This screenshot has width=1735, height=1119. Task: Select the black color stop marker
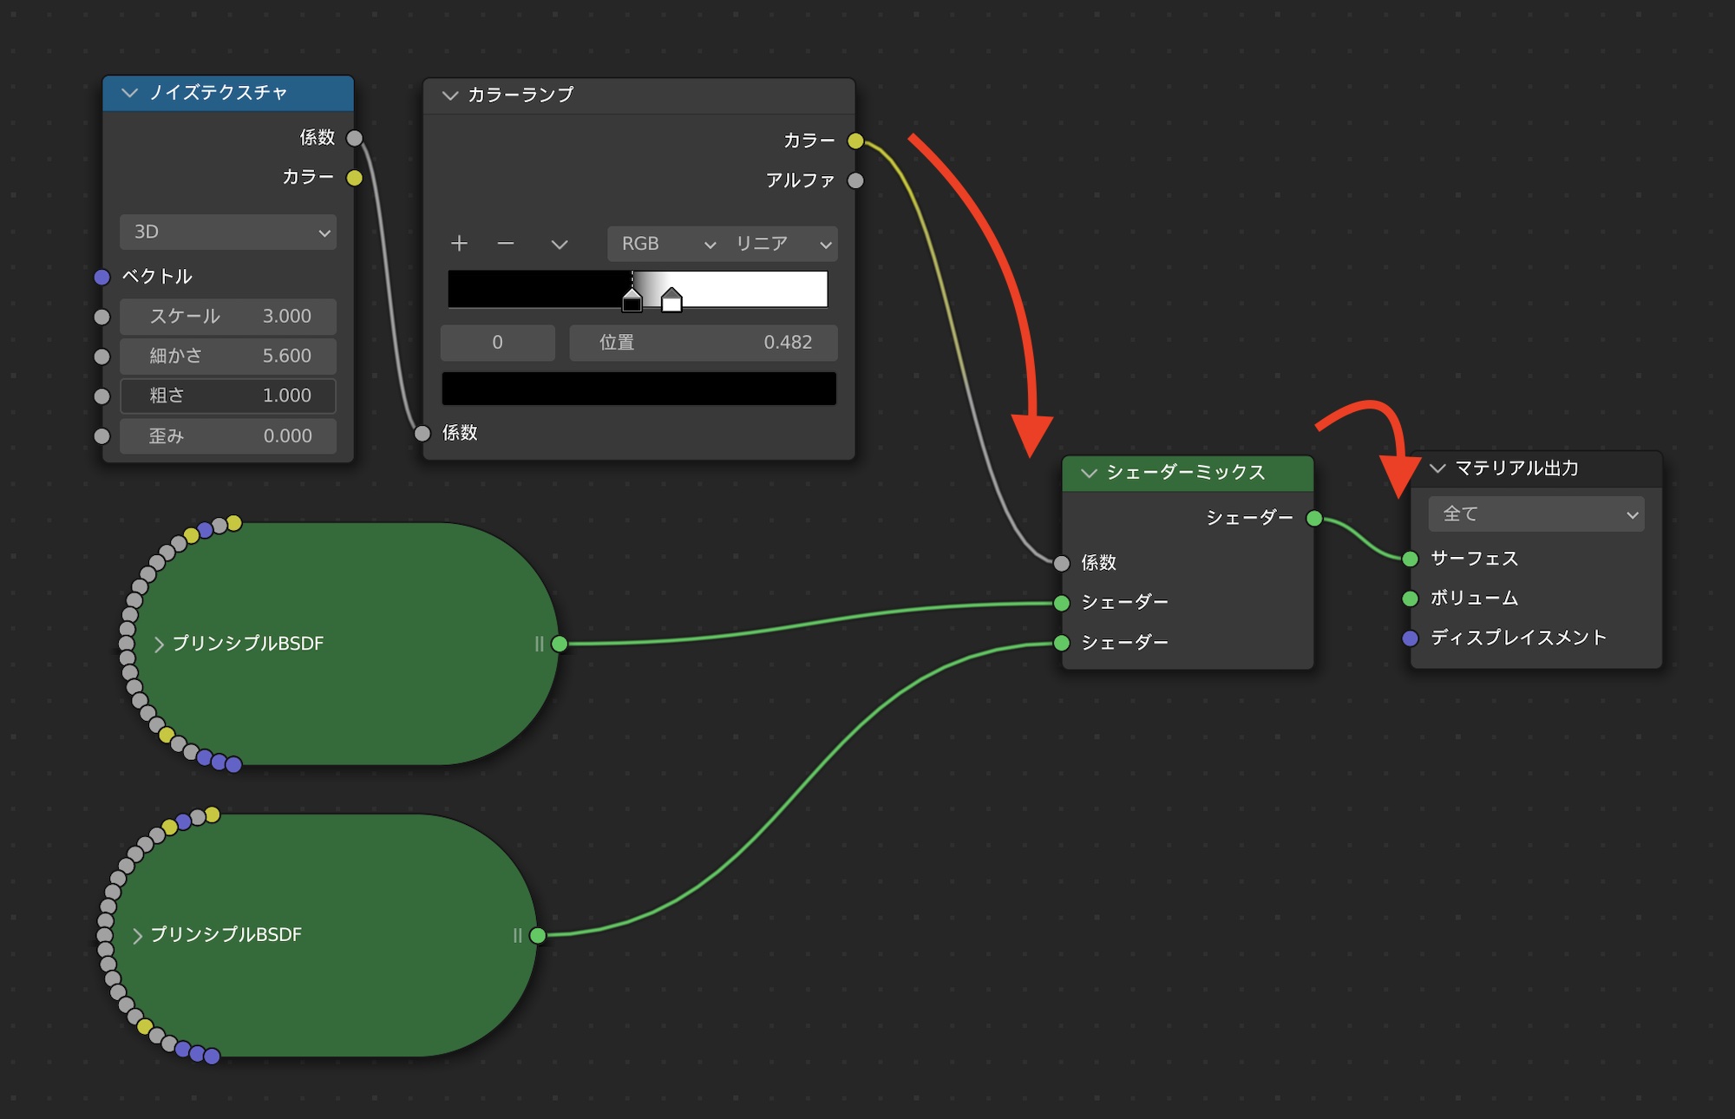tap(632, 301)
